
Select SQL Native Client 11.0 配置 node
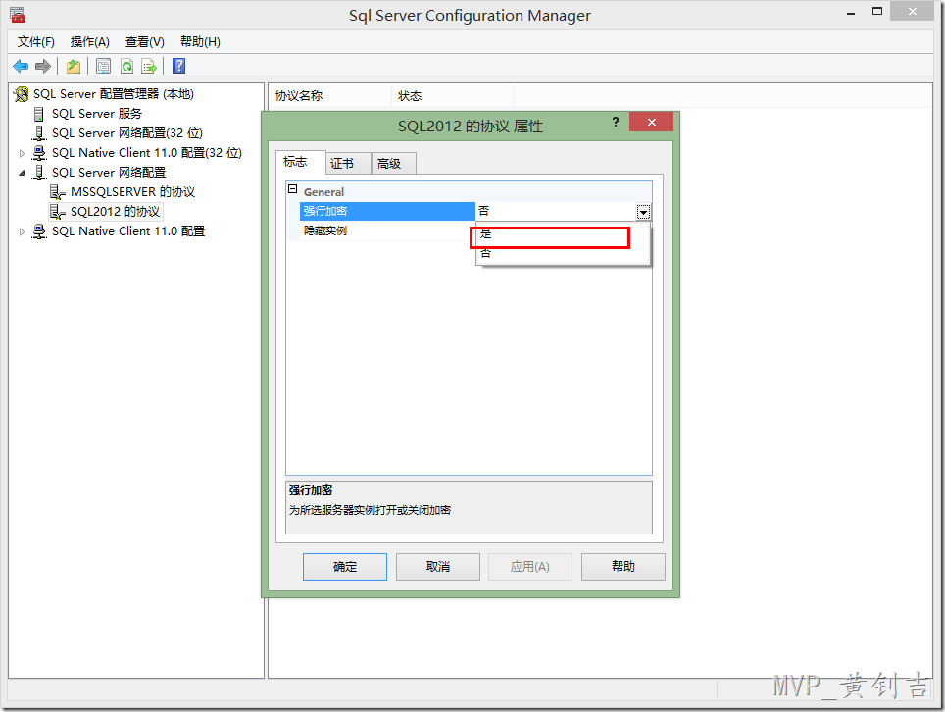pyautogui.click(x=128, y=231)
